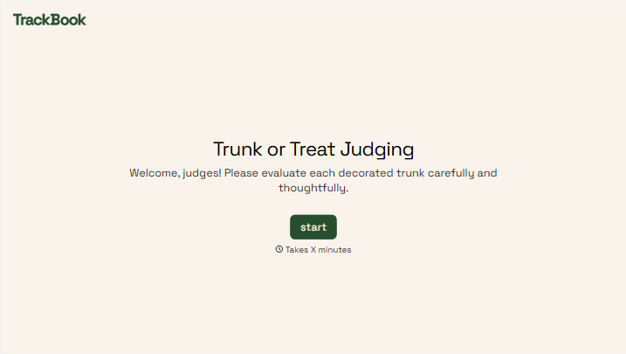Open the TrackBook logo link

pos(50,20)
